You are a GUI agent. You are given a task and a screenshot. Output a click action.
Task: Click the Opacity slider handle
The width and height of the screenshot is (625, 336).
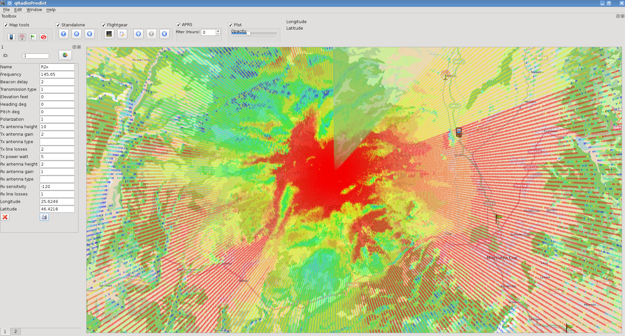pos(249,34)
